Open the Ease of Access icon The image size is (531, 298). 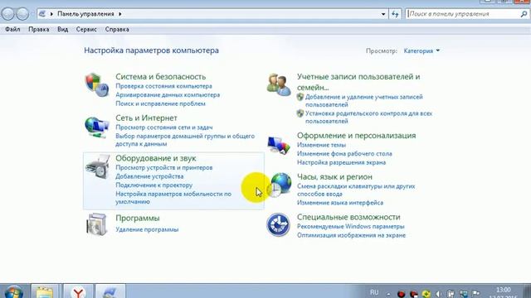(278, 224)
